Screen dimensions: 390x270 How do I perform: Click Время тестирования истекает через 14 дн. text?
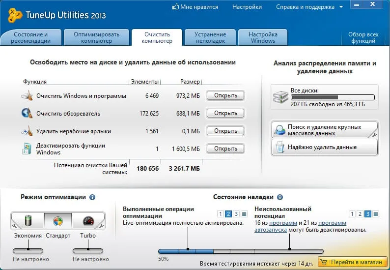point(257,264)
